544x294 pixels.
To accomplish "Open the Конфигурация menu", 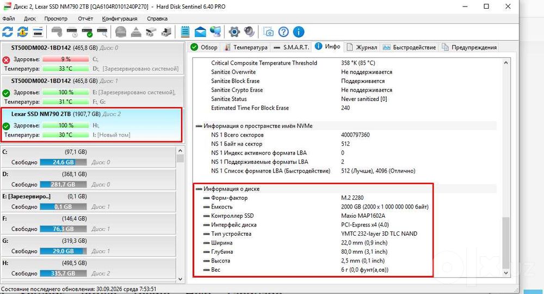I will (x=120, y=19).
